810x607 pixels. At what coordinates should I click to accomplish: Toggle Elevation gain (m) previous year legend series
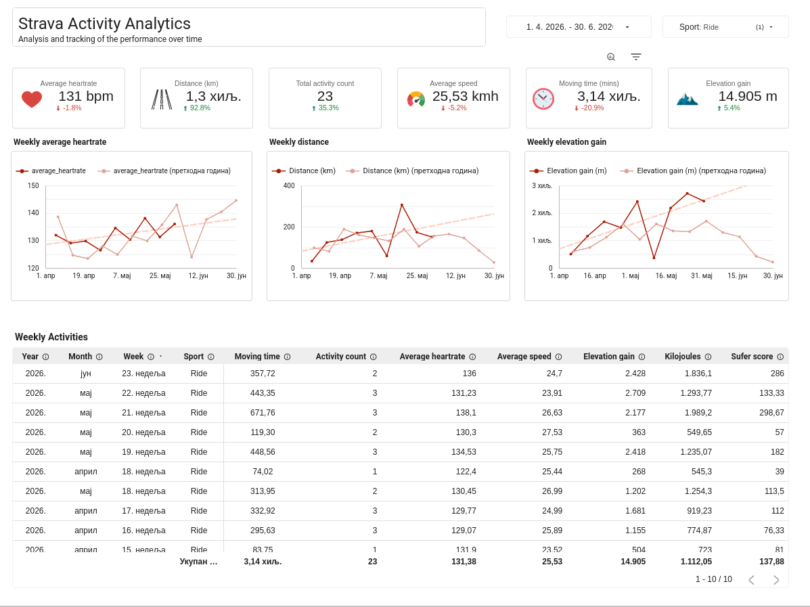[x=693, y=171]
